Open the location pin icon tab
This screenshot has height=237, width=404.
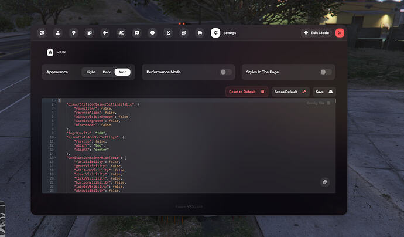point(73,33)
